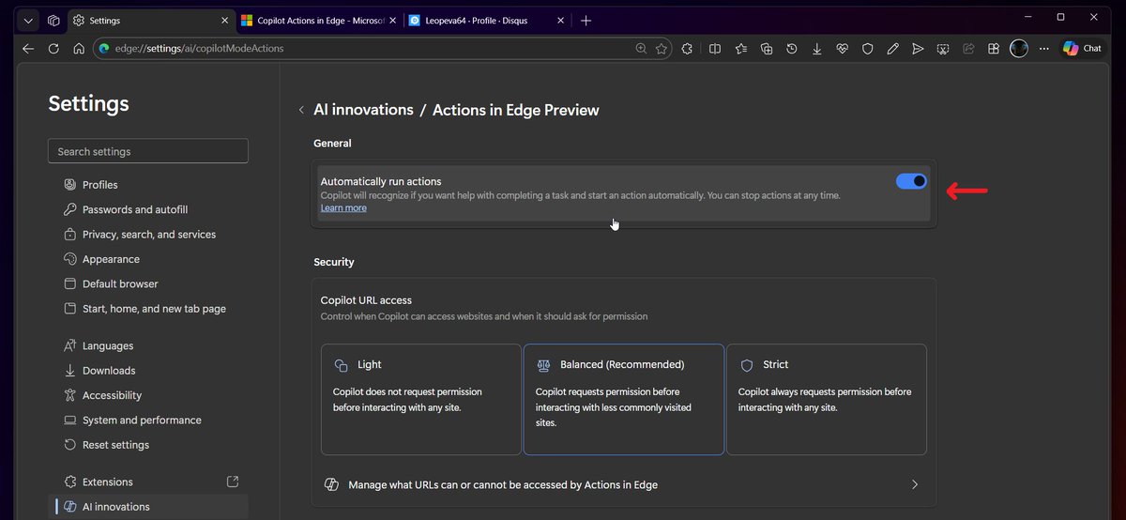Open Start, home, and new tab page
1126x520 pixels.
coord(148,309)
